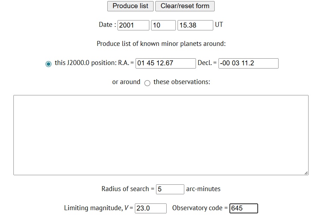Viewport: 323px width, 219px height.
Task: Click the Limiting magnitude V field
Action: pyautogui.click(x=151, y=208)
